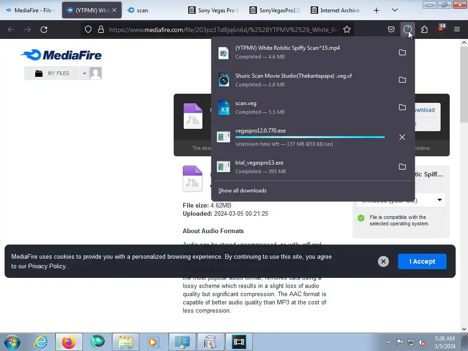Click the scan.veg file icon
468x351 pixels.
coord(223,107)
